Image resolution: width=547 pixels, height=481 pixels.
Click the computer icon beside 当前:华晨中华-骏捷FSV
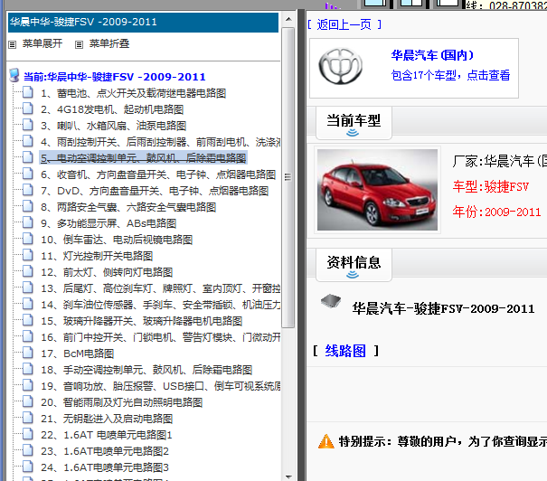point(14,76)
